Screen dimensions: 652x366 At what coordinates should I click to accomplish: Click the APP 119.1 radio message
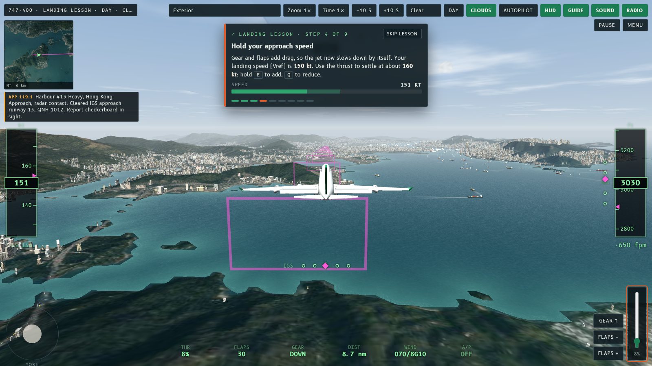coord(72,107)
